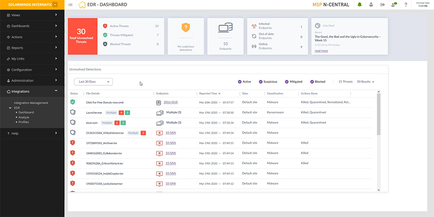Click the read more link in Live Feed
The width and height of the screenshot is (434, 217).
[x=321, y=51]
